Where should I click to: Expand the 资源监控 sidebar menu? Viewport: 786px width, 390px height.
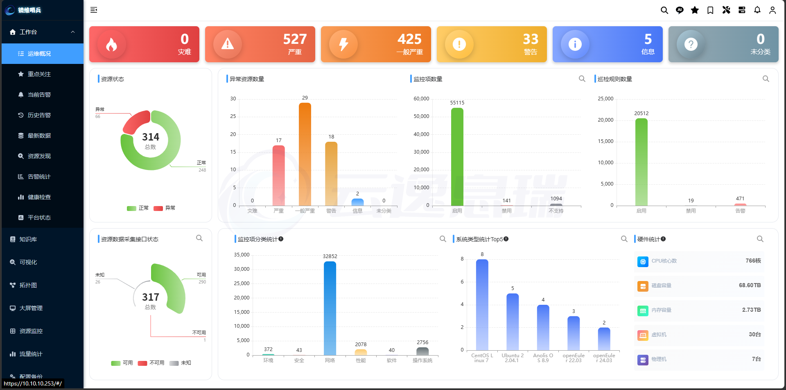coord(43,331)
